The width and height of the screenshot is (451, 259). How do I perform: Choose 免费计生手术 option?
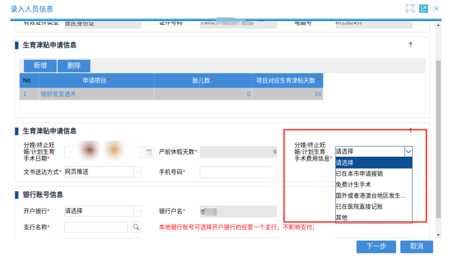point(353,184)
